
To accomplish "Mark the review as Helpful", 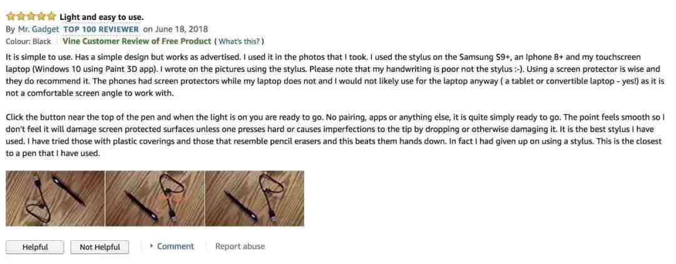I will (x=35, y=247).
